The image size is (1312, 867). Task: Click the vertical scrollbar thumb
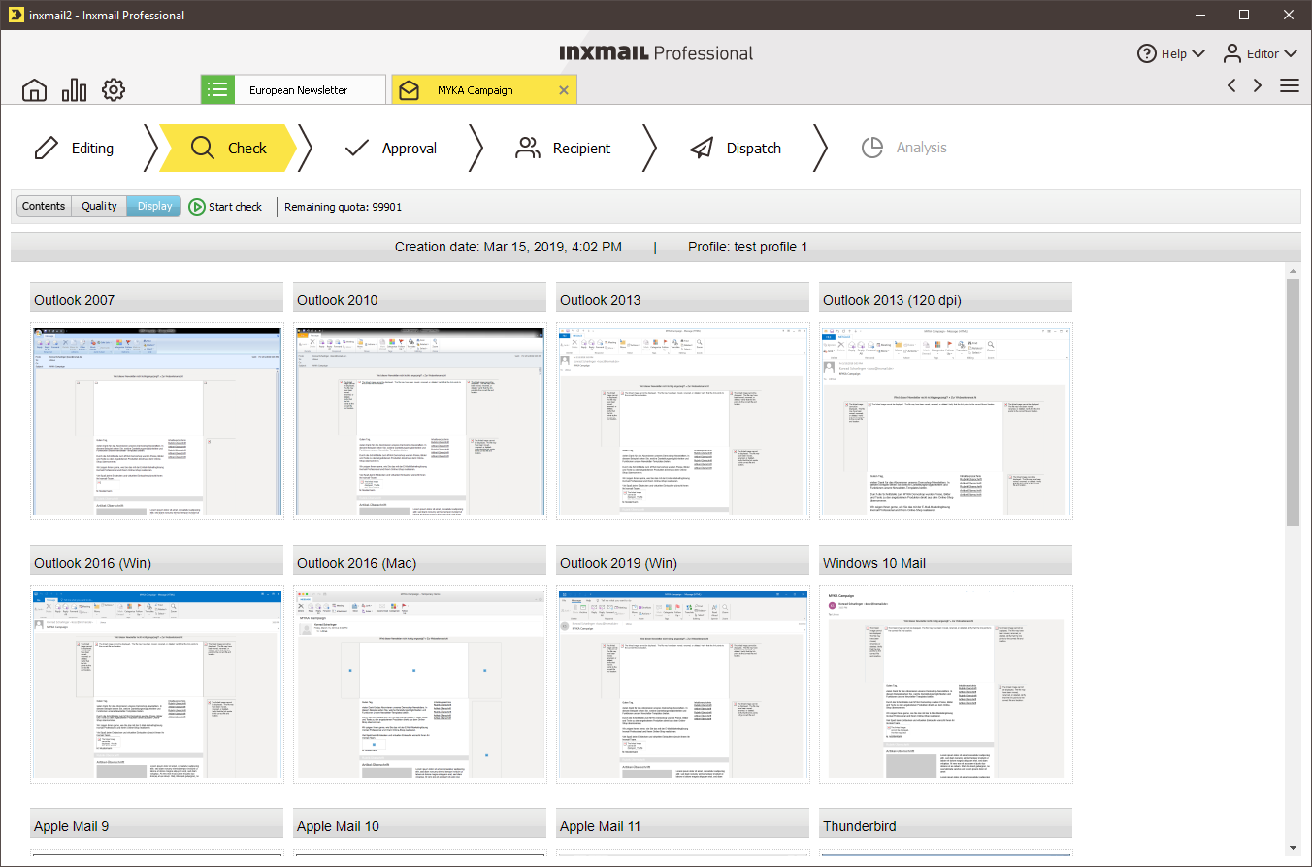point(1293,402)
